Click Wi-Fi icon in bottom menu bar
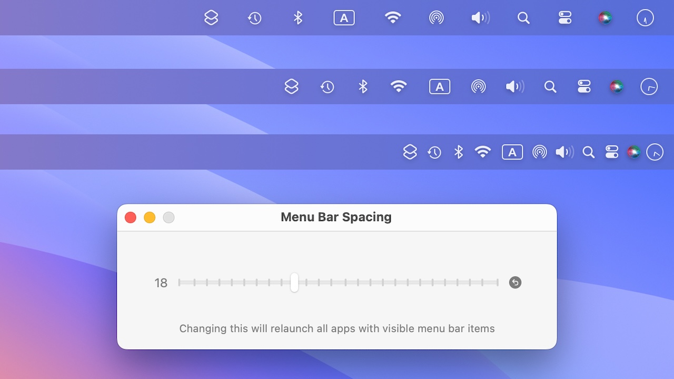The image size is (674, 379). coord(483,152)
